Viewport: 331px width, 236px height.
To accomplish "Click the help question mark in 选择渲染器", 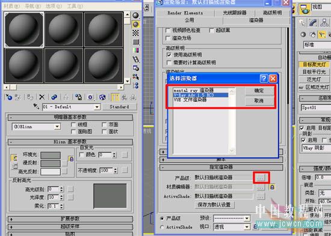I will (x=264, y=79).
